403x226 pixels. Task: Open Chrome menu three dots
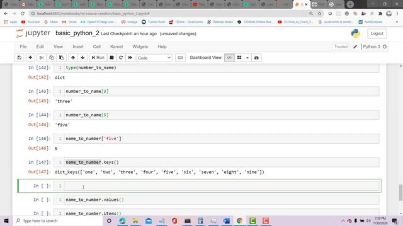pyautogui.click(x=397, y=13)
